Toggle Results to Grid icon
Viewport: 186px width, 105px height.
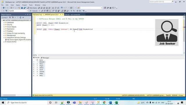[65, 11]
